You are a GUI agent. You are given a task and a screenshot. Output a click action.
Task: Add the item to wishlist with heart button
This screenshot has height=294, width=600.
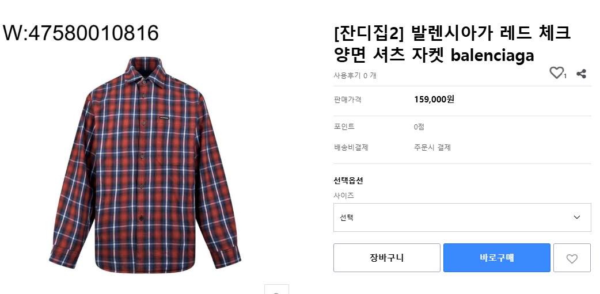click(572, 258)
